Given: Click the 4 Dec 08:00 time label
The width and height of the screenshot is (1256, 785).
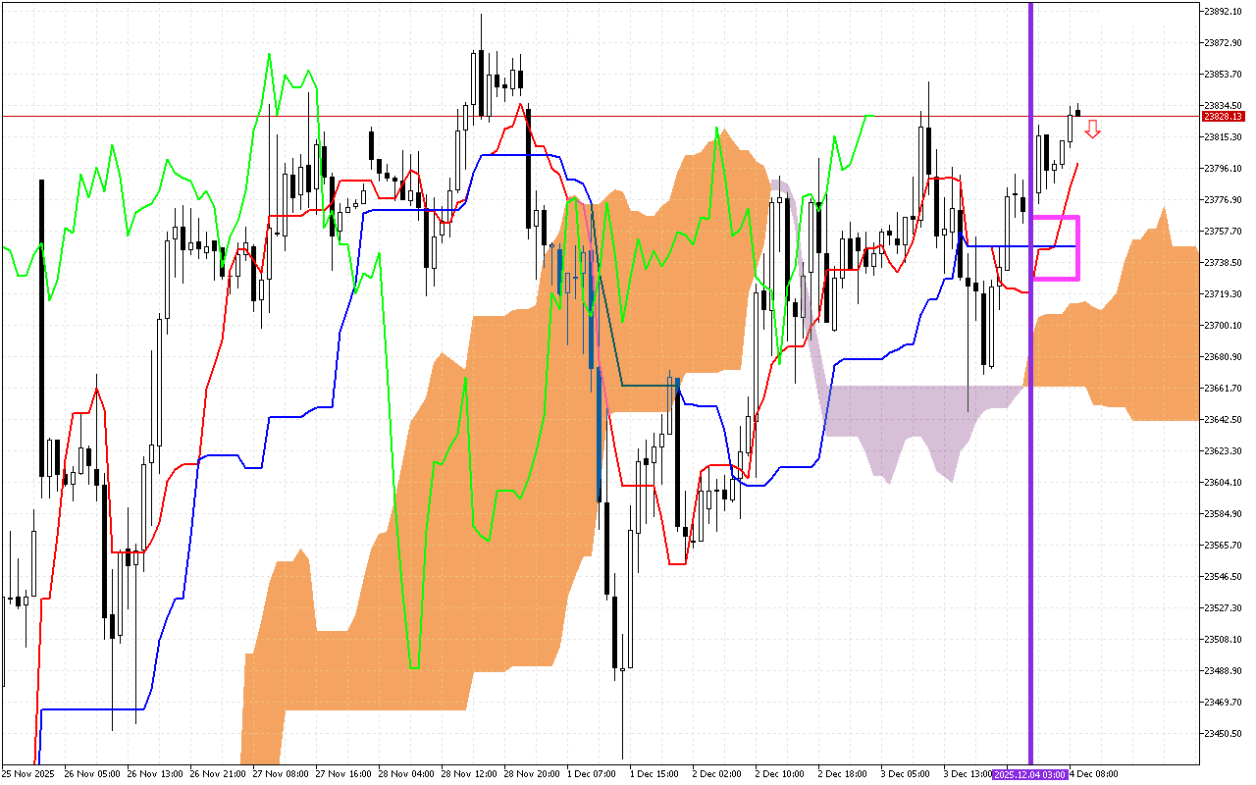Looking at the screenshot, I should pyautogui.click(x=1092, y=774).
